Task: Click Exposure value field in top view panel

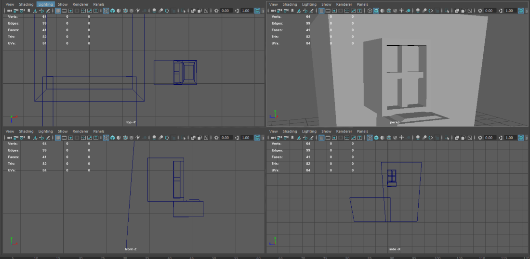Action: (226, 11)
